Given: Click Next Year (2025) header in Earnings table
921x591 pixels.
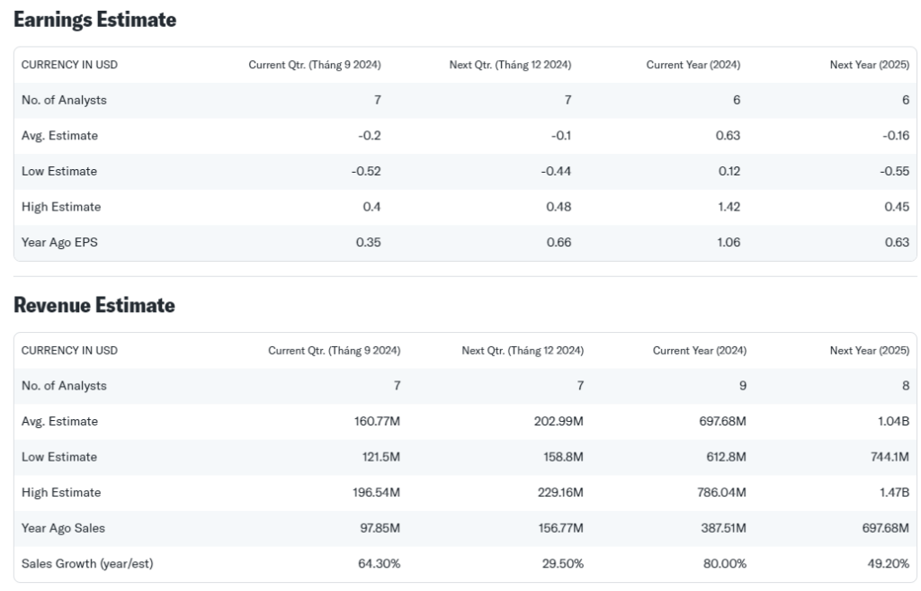Looking at the screenshot, I should tap(870, 65).
